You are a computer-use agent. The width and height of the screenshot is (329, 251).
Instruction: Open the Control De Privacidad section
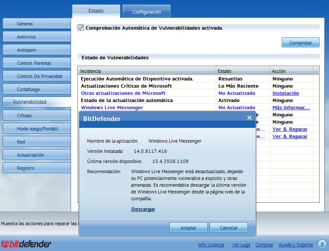tap(37, 76)
